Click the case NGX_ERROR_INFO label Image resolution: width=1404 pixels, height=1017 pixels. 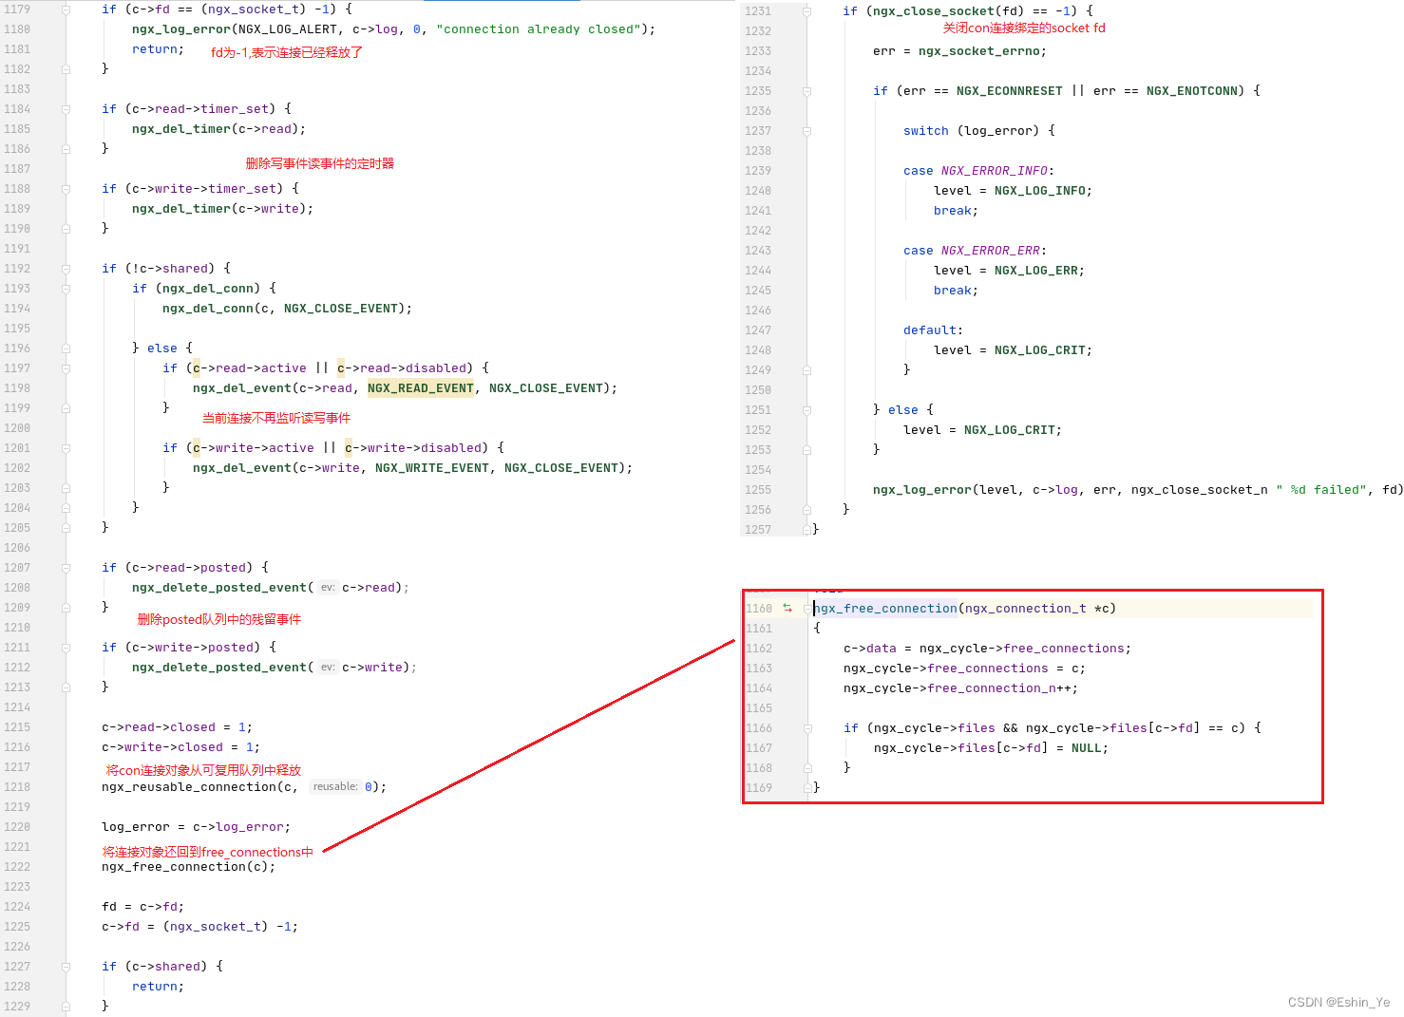(978, 171)
